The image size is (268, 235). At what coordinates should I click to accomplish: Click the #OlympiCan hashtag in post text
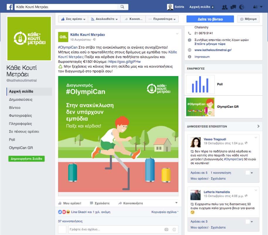(x=68, y=47)
